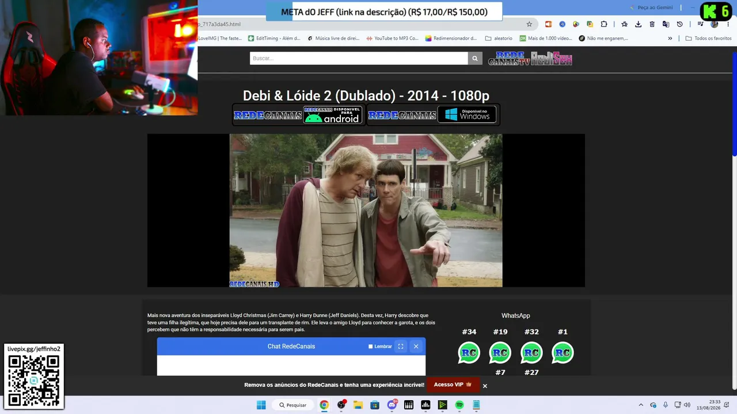
Task: Click the taskbar Pesquisar search box
Action: coord(292,405)
